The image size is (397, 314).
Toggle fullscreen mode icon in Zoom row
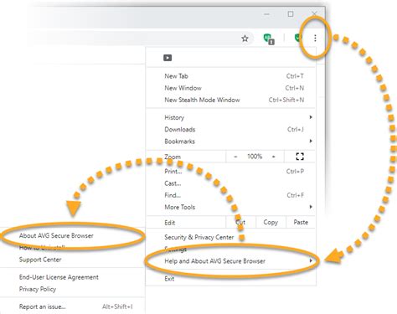(x=300, y=157)
